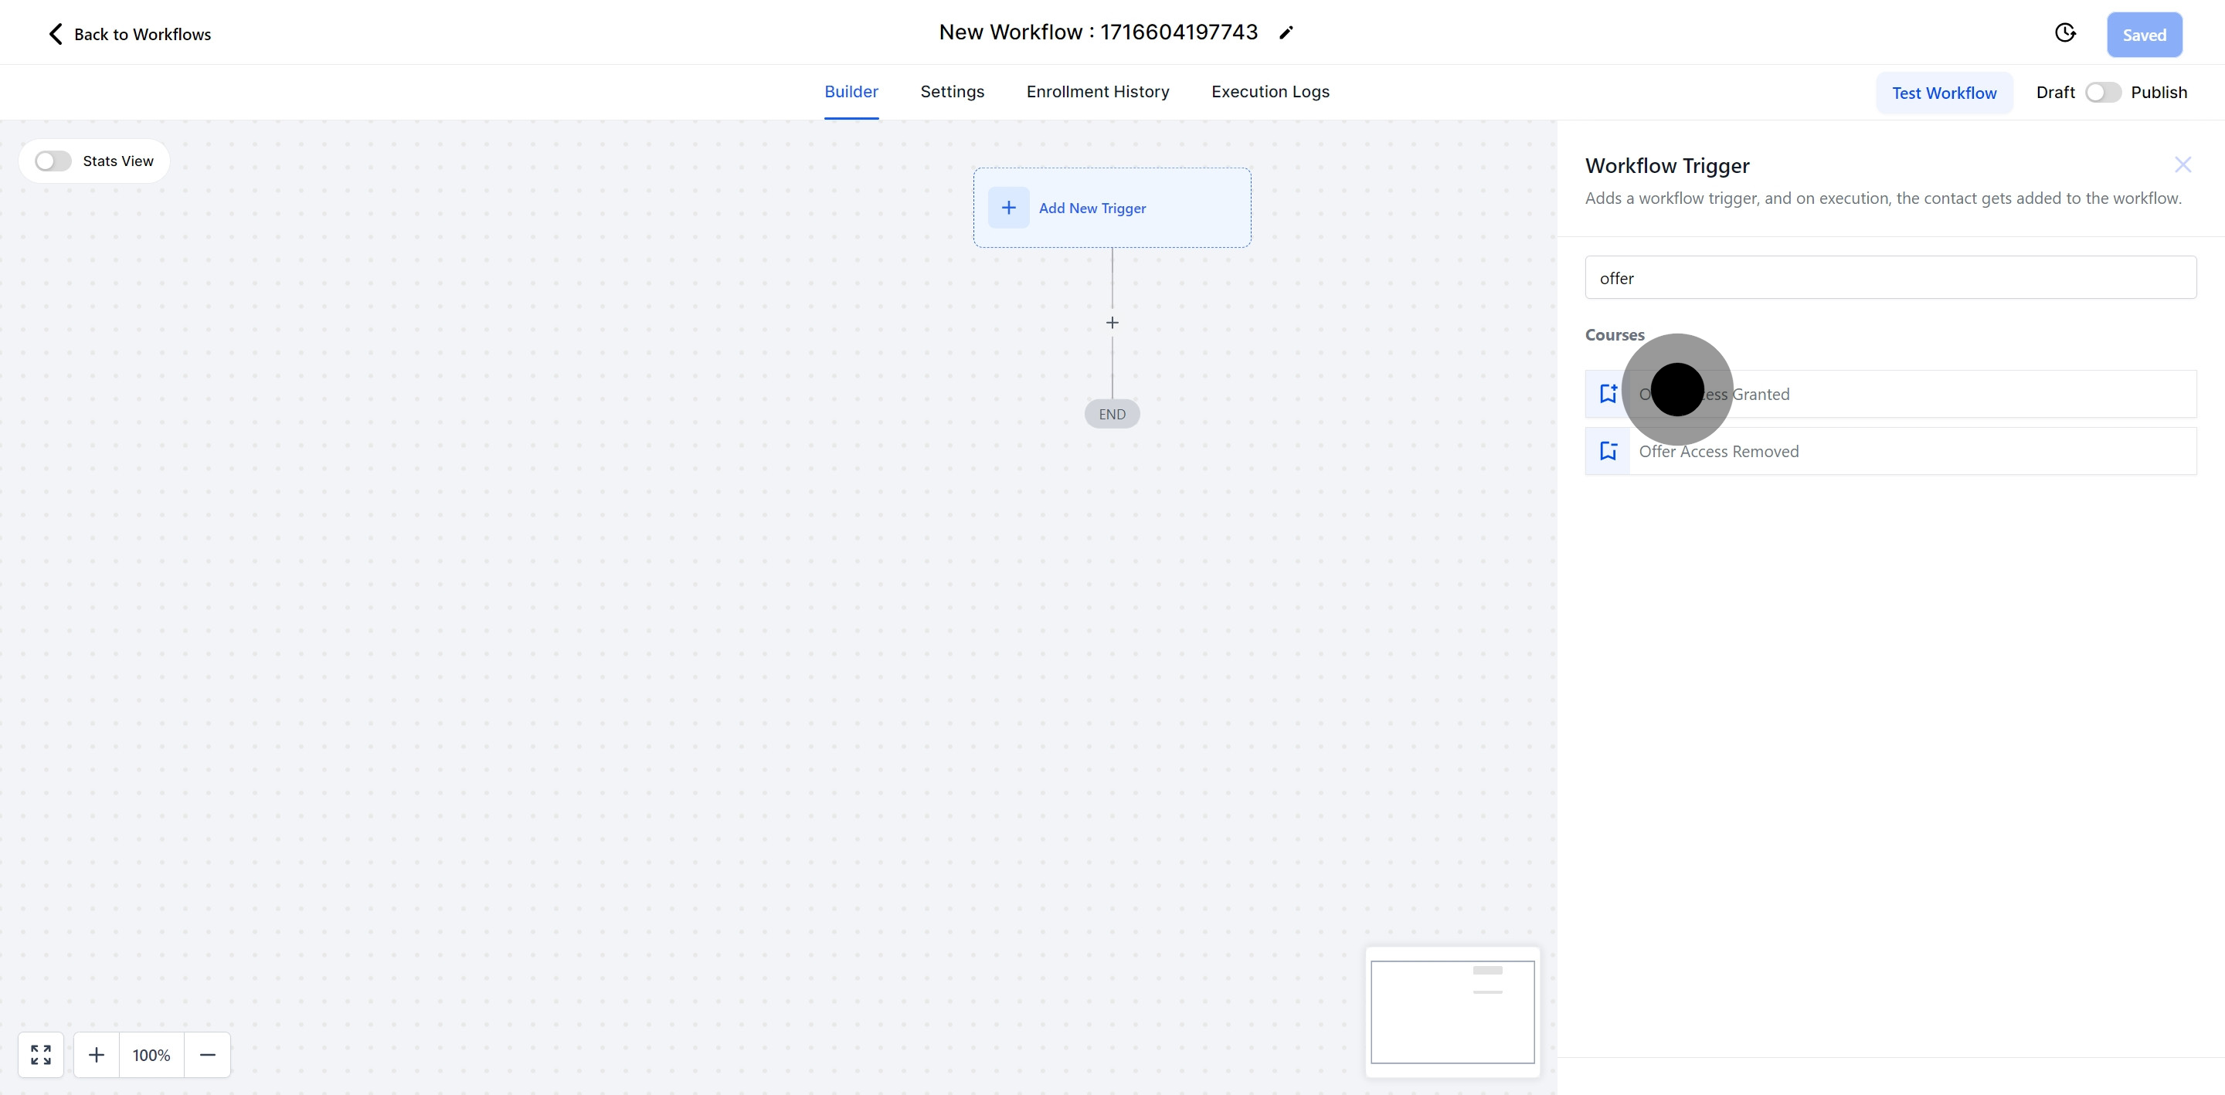The image size is (2225, 1095).
Task: Toggle the Stats View switch
Action: click(x=53, y=161)
